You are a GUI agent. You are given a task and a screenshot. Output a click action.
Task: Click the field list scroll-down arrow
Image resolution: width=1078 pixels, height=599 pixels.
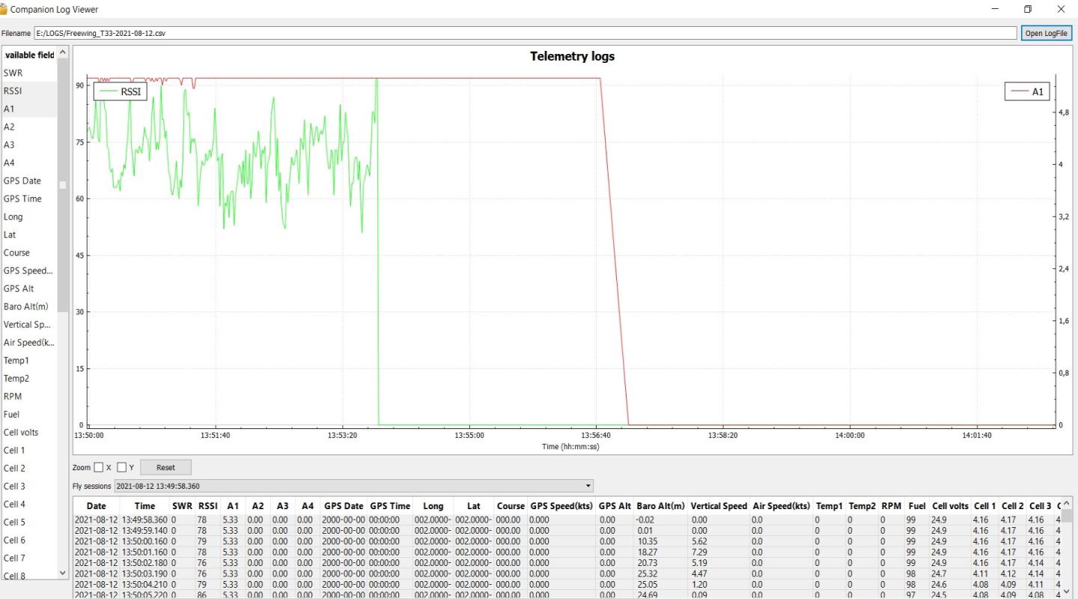point(63,573)
